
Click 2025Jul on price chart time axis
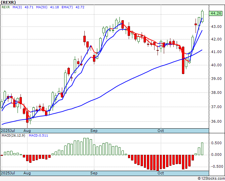(8, 131)
